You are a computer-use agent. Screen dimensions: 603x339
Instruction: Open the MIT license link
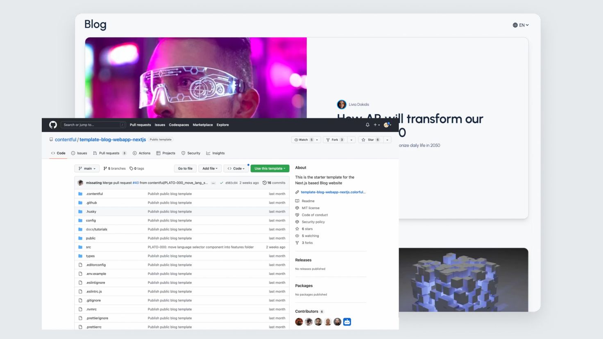(x=311, y=208)
